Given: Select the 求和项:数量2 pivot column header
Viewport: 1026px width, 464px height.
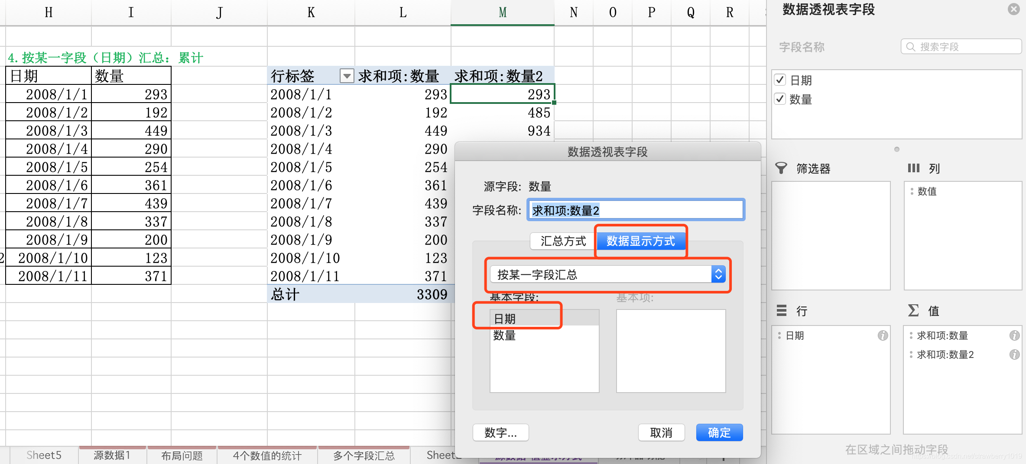Looking at the screenshot, I should point(503,76).
